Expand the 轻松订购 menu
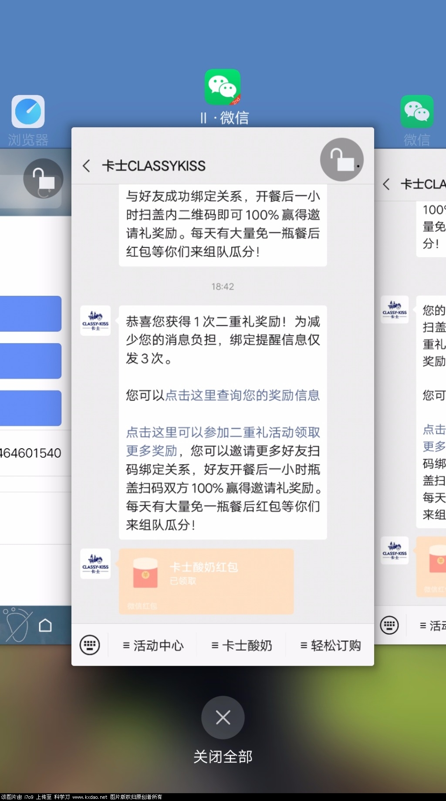The image size is (446, 801). pos(331,646)
